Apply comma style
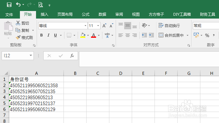This screenshot has width=219, height=123. 214,35
